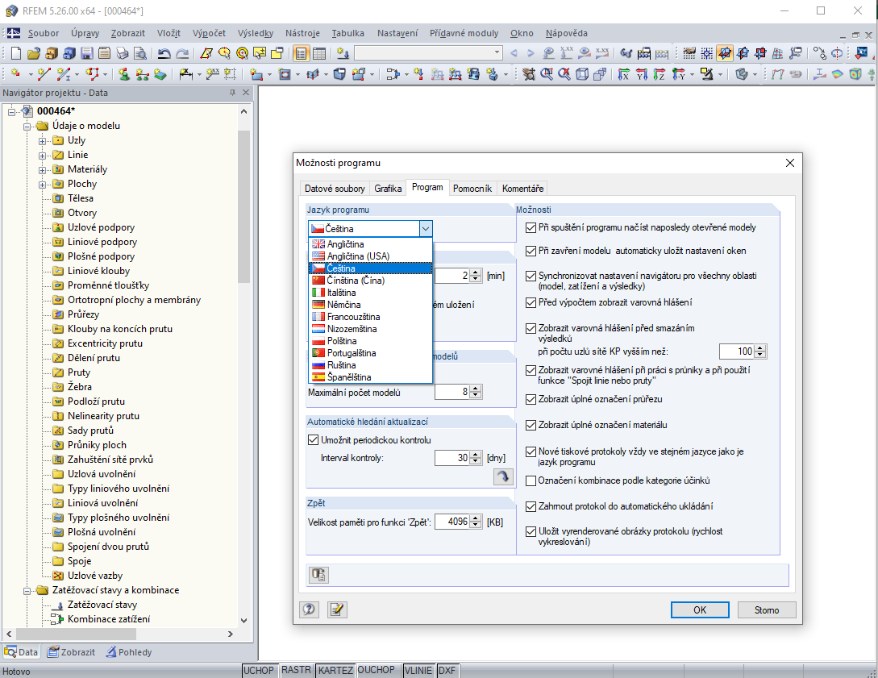Click the restore defaults icon in dialog
878x678 pixels.
(x=318, y=575)
